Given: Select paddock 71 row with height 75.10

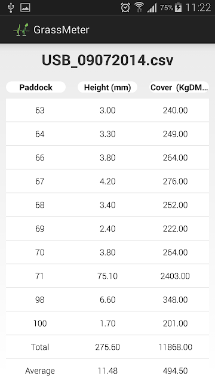Looking at the screenshot, I should (107, 276).
